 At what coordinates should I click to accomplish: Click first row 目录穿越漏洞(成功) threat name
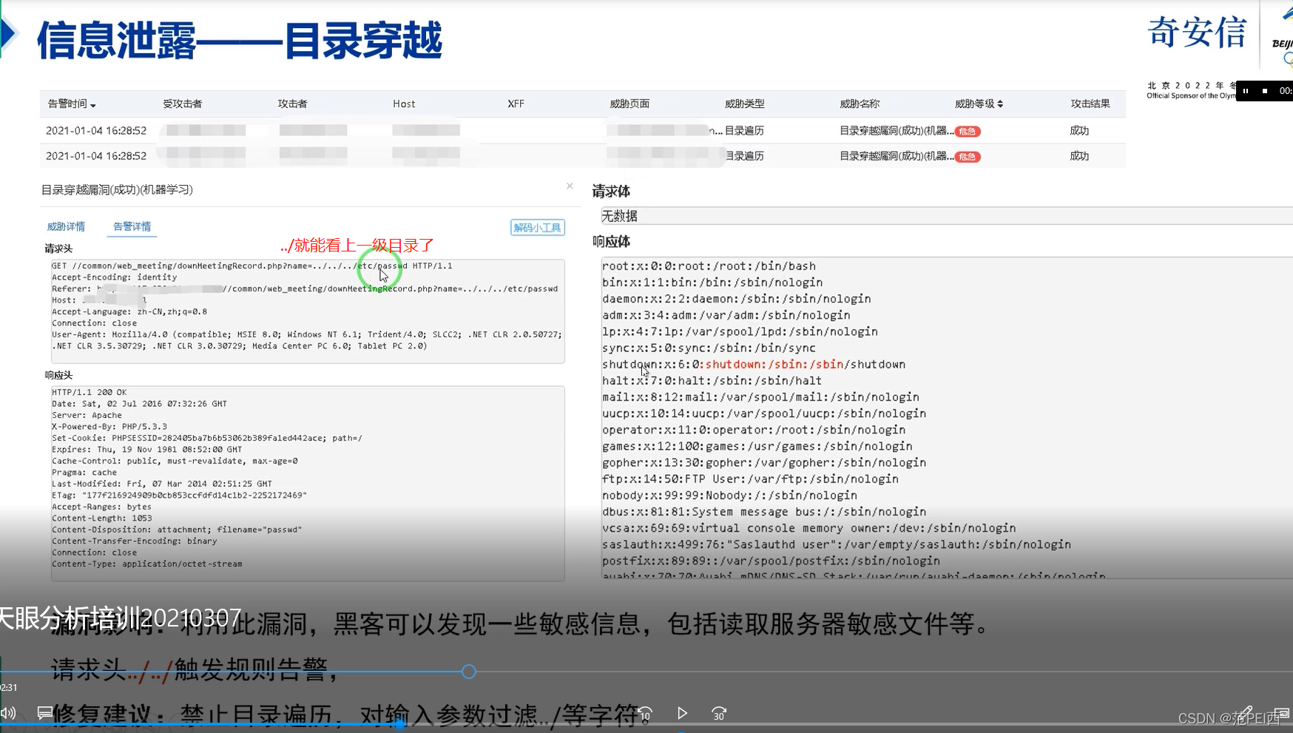[x=896, y=130]
